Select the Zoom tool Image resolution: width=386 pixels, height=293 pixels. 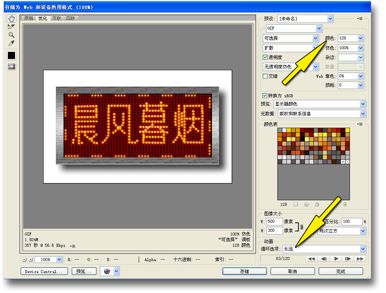[x=11, y=35]
